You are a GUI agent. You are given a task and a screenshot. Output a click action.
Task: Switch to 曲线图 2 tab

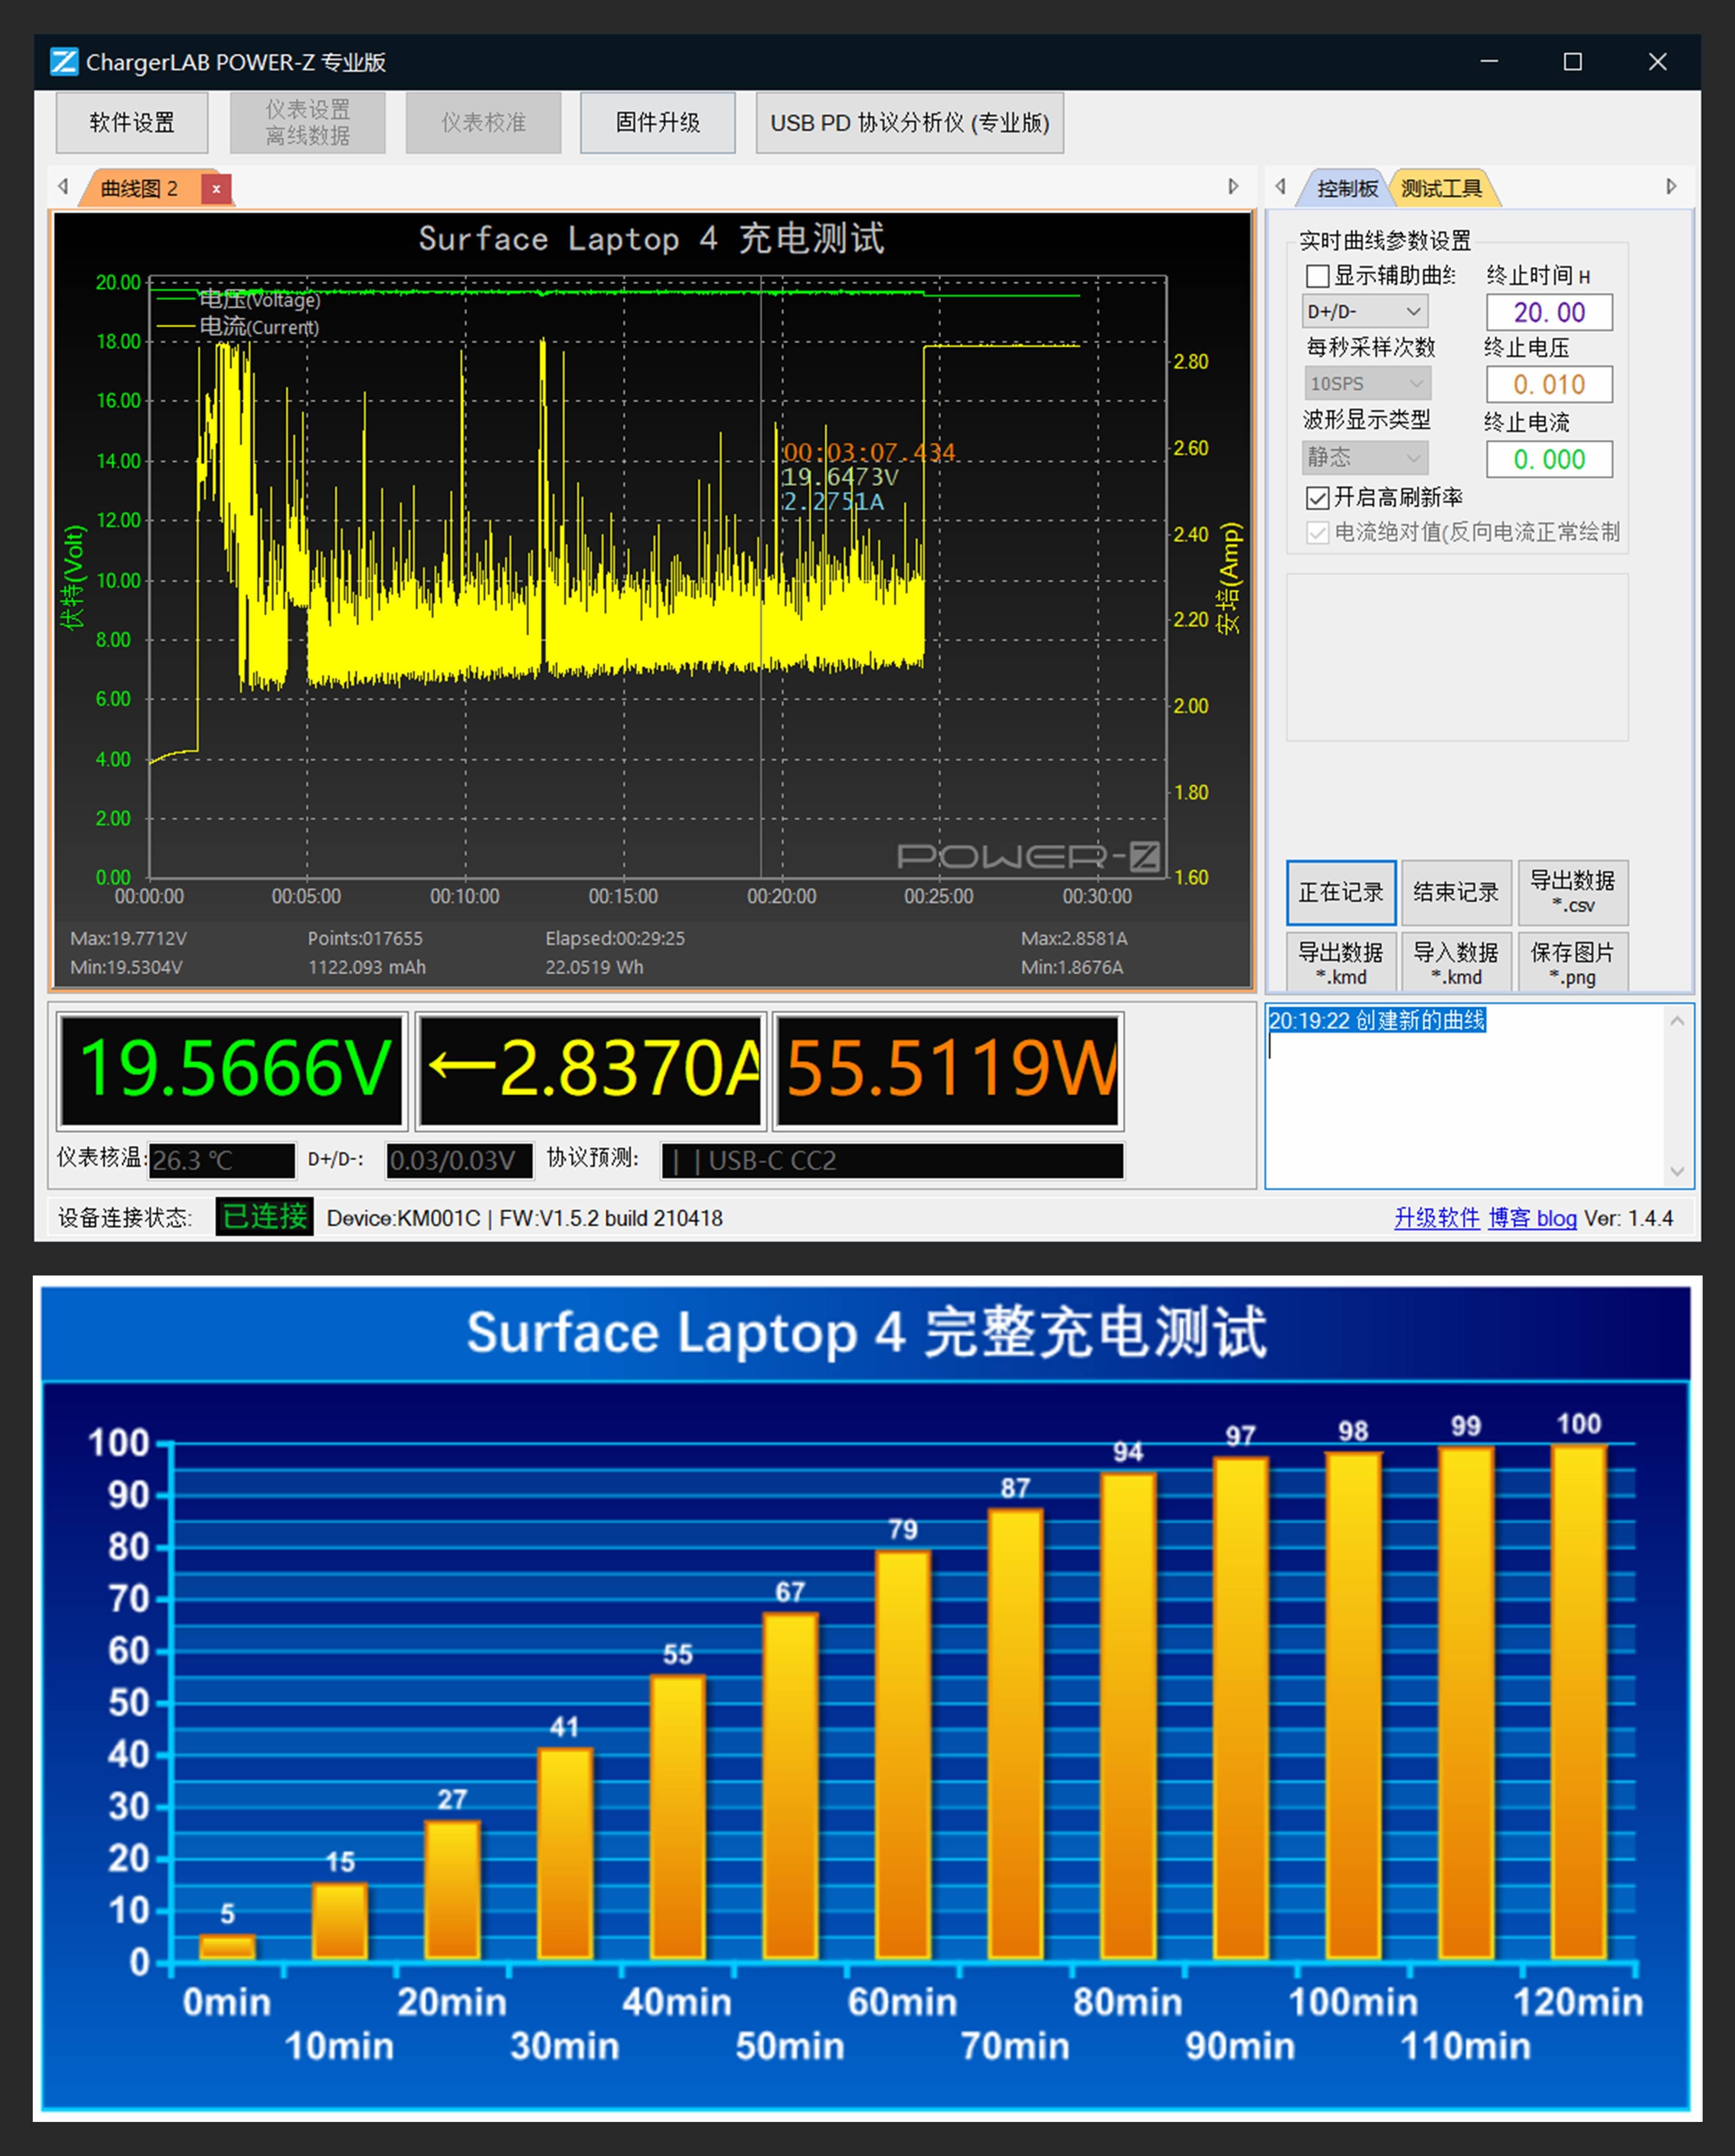tap(141, 188)
